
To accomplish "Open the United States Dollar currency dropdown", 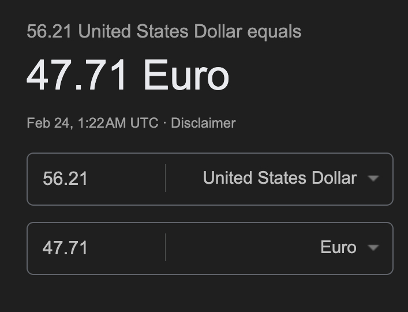I will pos(280,178).
